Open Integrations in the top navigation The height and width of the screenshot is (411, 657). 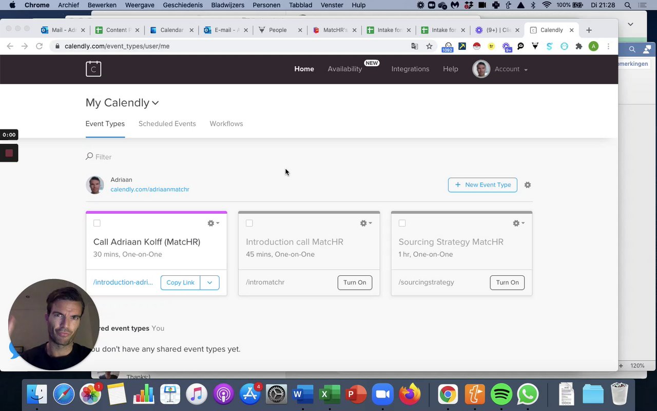[410, 69]
